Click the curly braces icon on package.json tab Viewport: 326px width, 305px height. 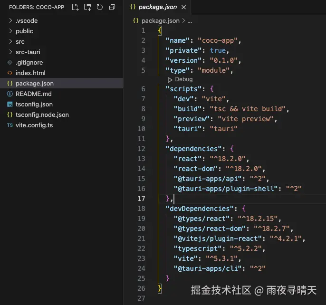coord(133,7)
